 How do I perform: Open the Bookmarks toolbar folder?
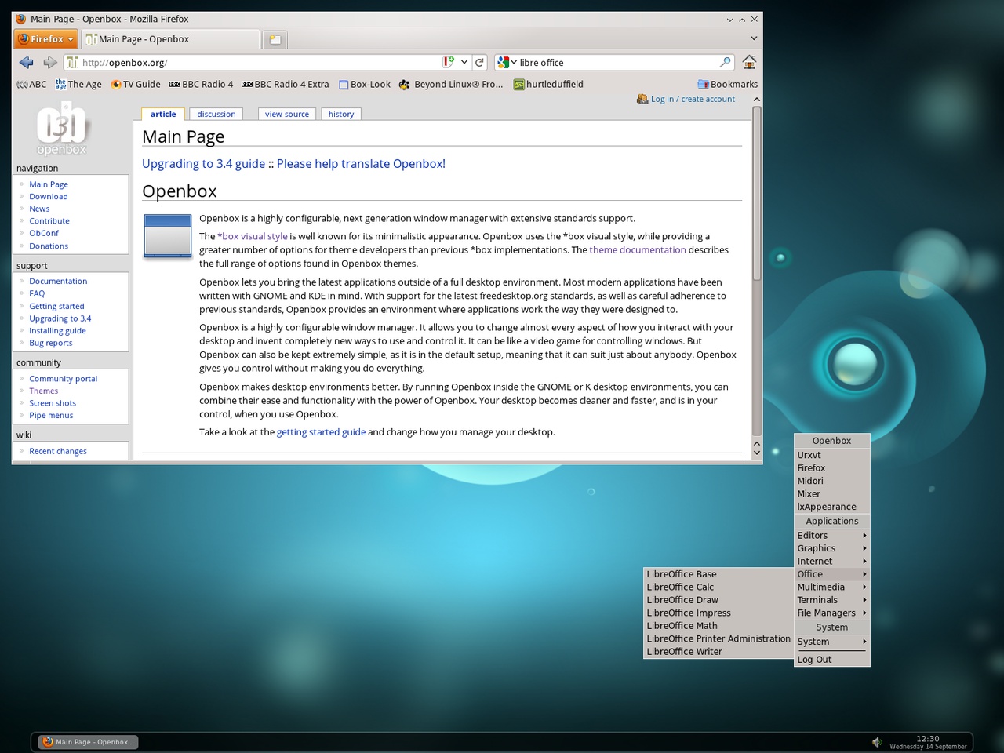727,84
